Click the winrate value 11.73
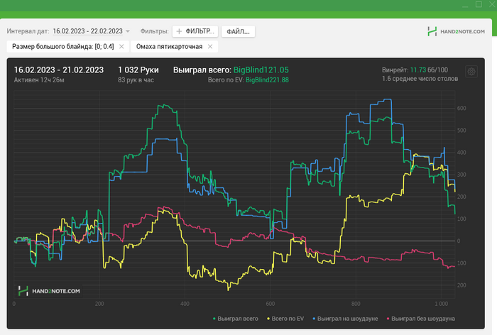 pyautogui.click(x=418, y=70)
